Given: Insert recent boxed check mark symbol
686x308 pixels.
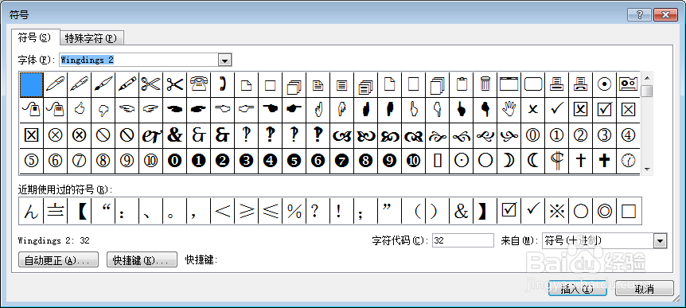Looking at the screenshot, I should click(x=509, y=211).
